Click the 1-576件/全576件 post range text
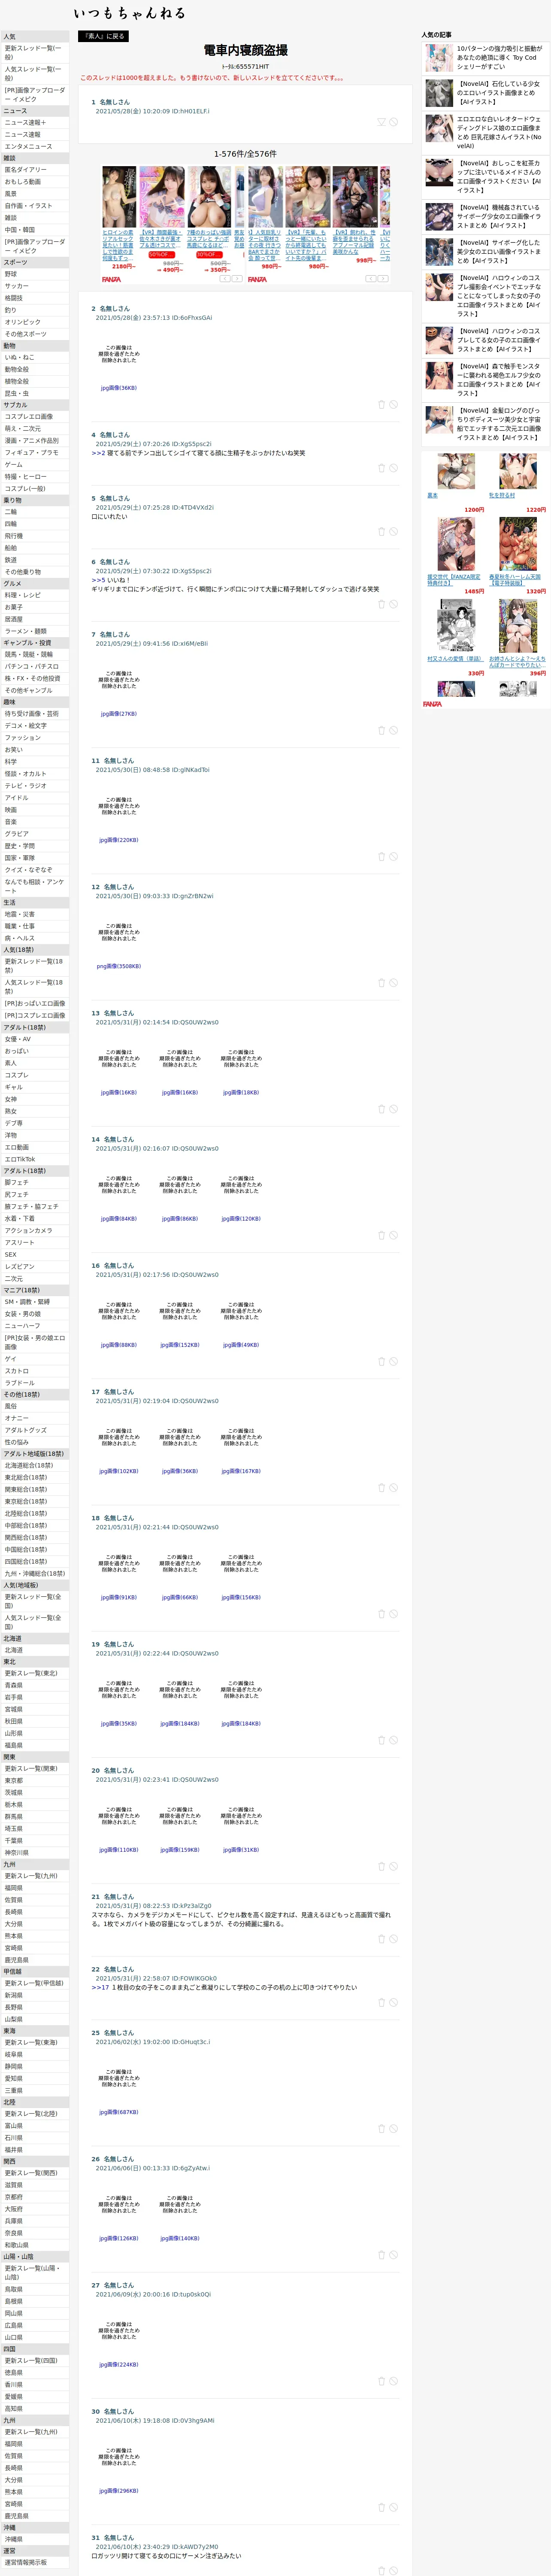 tap(245, 154)
